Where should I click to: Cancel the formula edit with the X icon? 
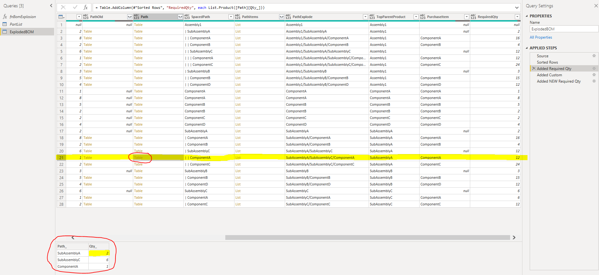pos(63,7)
